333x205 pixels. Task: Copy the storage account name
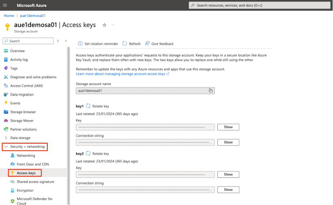pyautogui.click(x=210, y=91)
